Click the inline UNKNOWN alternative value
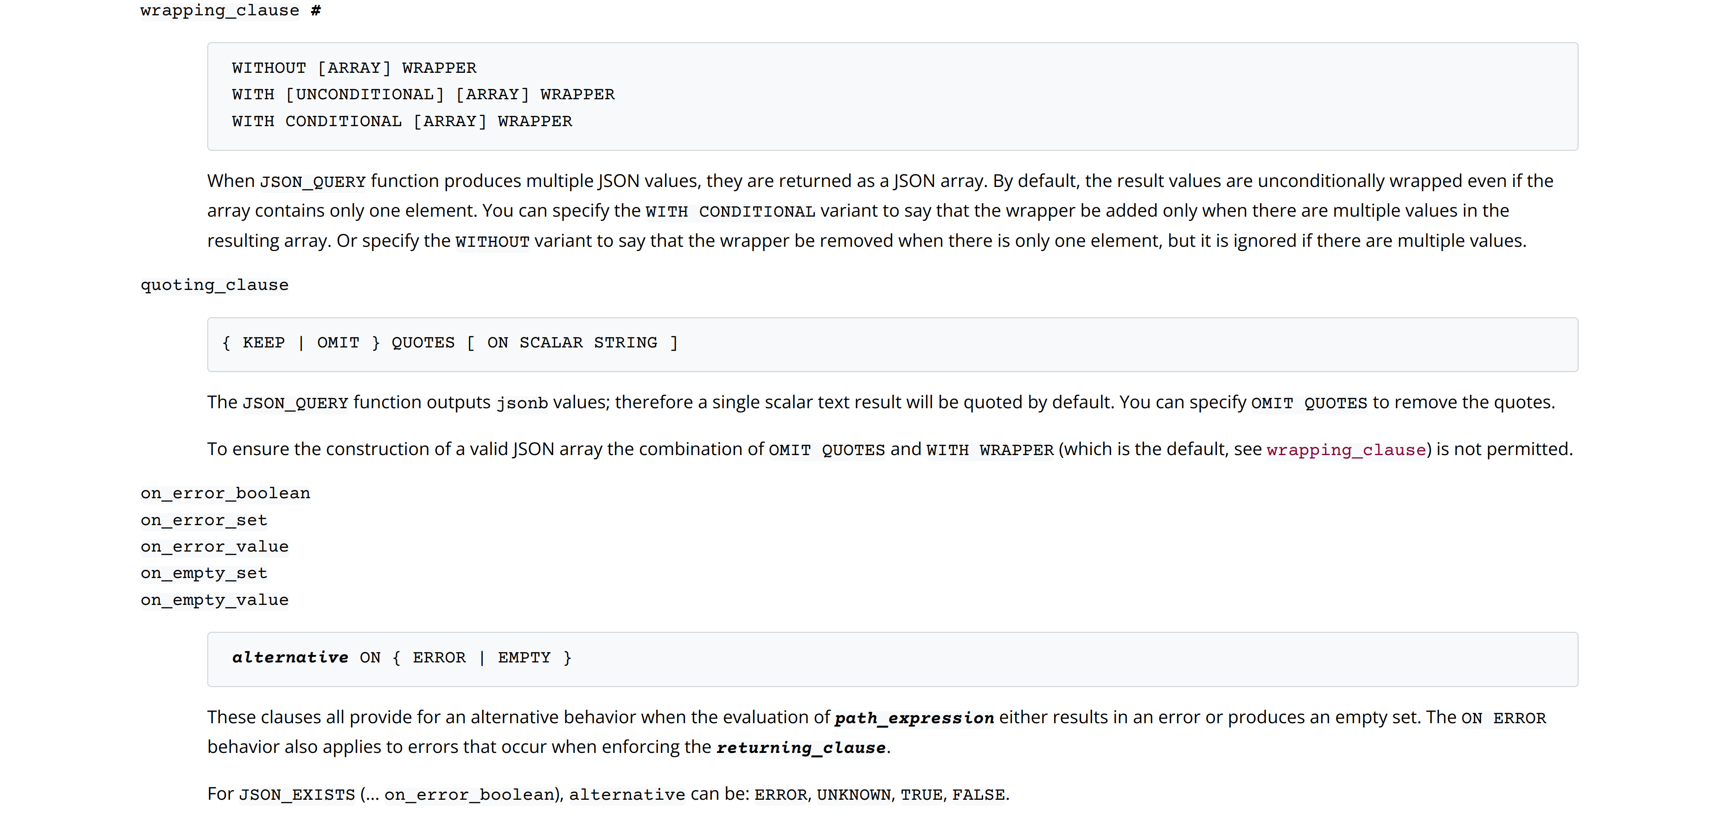This screenshot has width=1714, height=816. [x=854, y=795]
